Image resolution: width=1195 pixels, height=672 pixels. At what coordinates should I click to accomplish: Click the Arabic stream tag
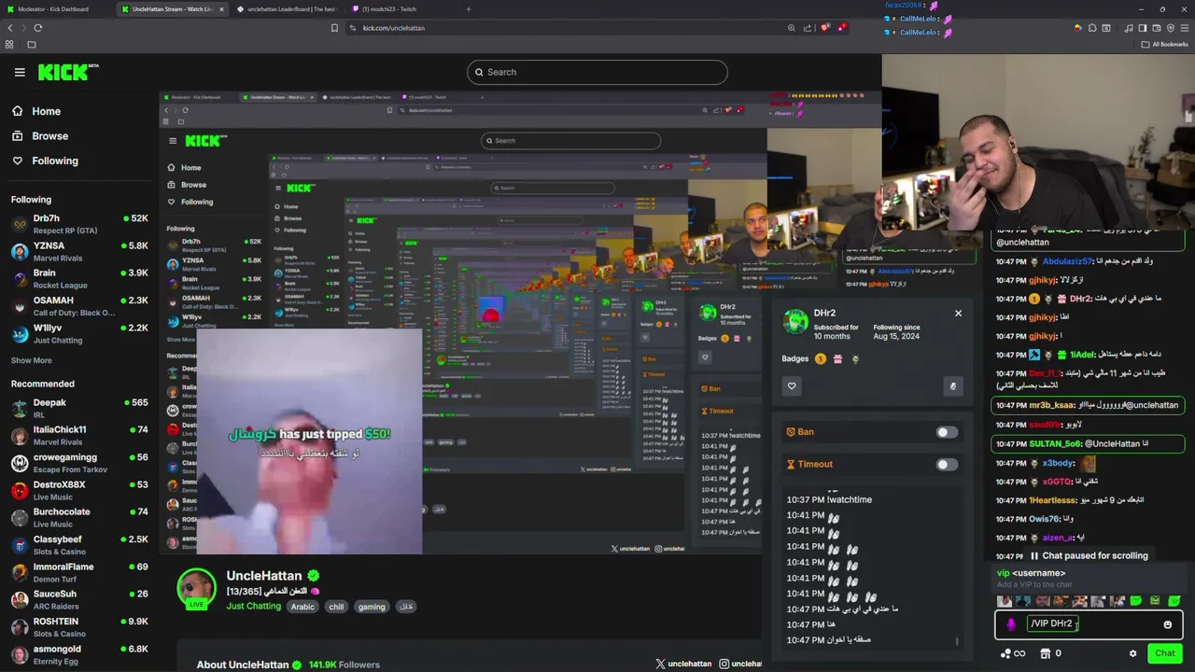point(302,607)
